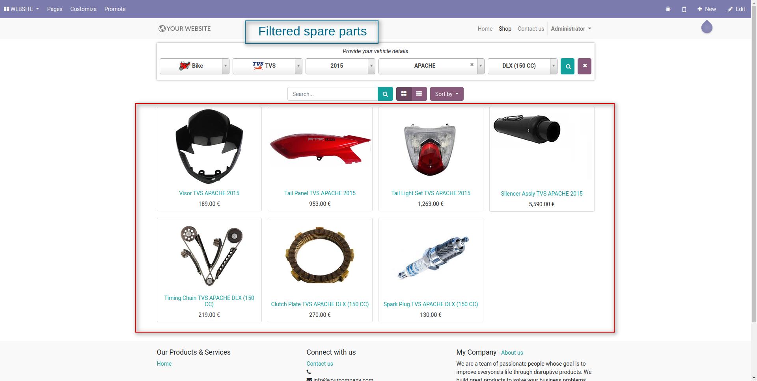Image resolution: width=757 pixels, height=381 pixels.
Task: Expand the Administrator user dropdown
Action: pyautogui.click(x=571, y=29)
